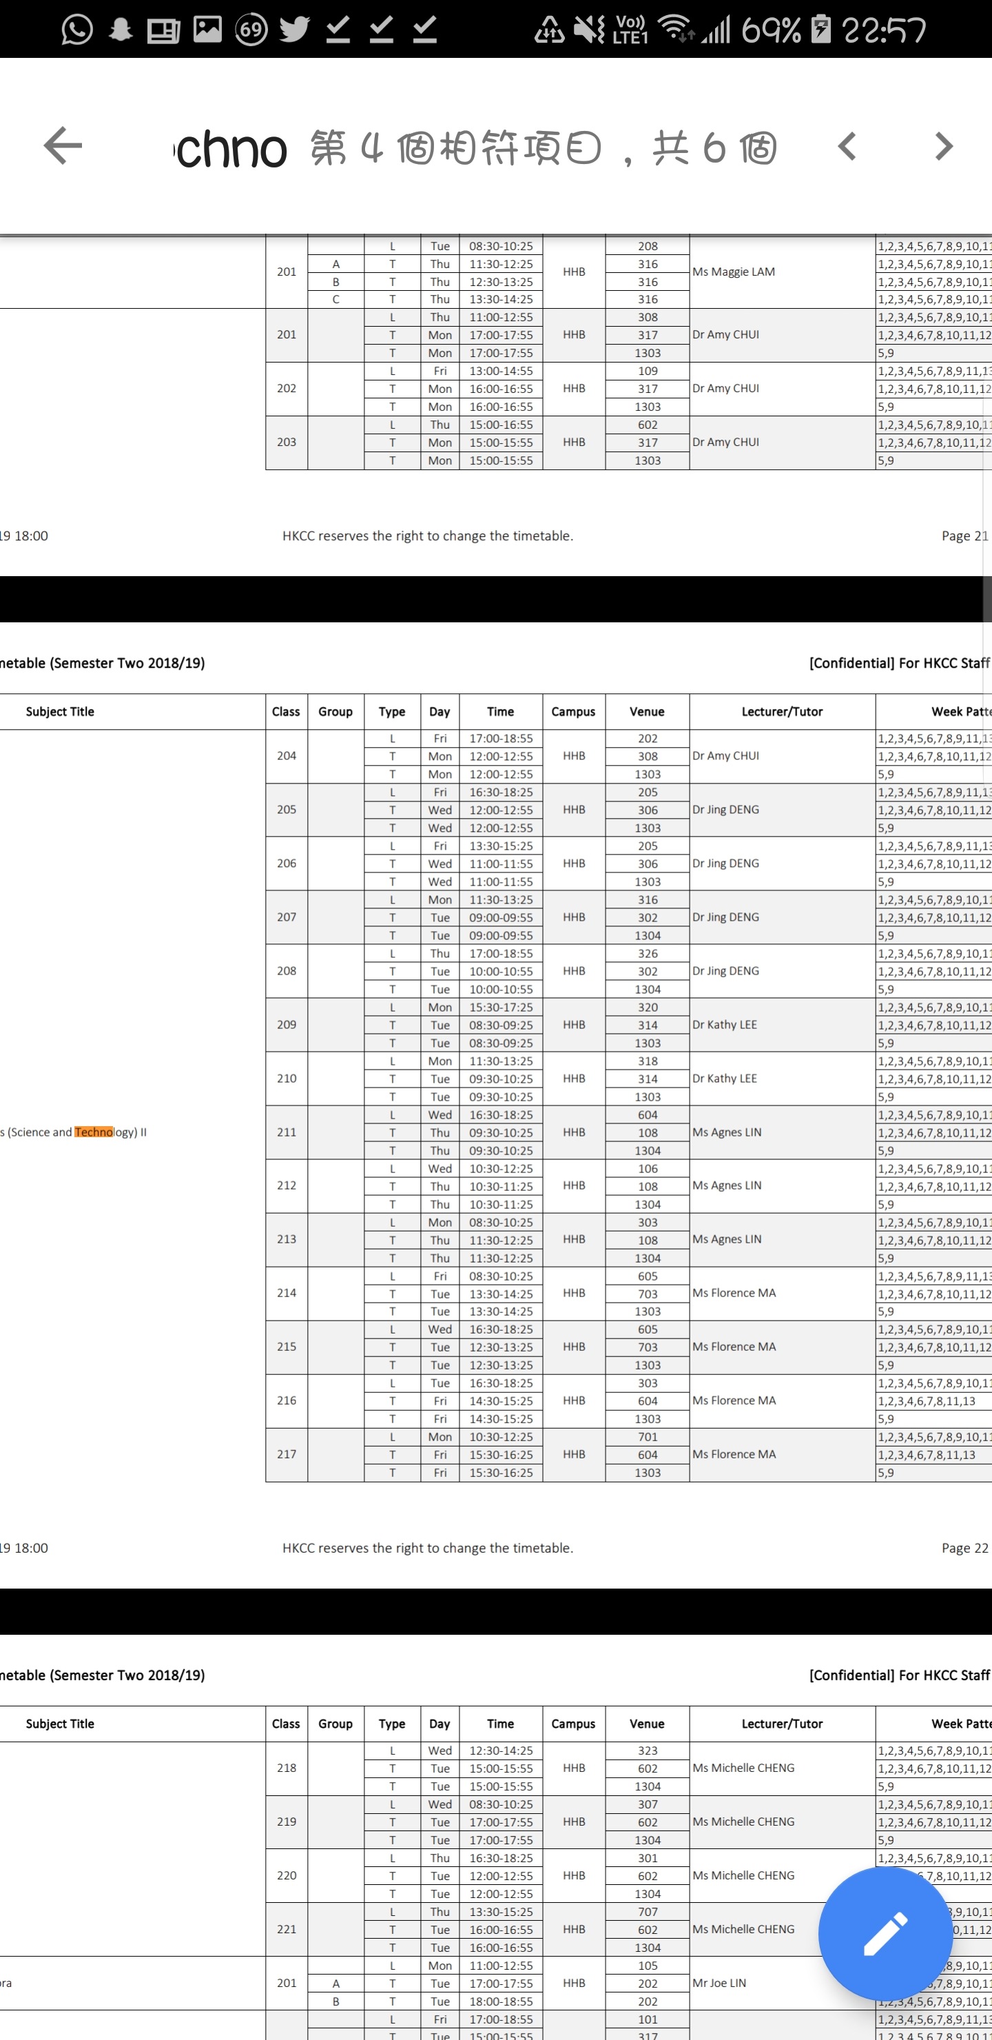Tap the back arrow in search bar
The width and height of the screenshot is (992, 2040).
(63, 145)
